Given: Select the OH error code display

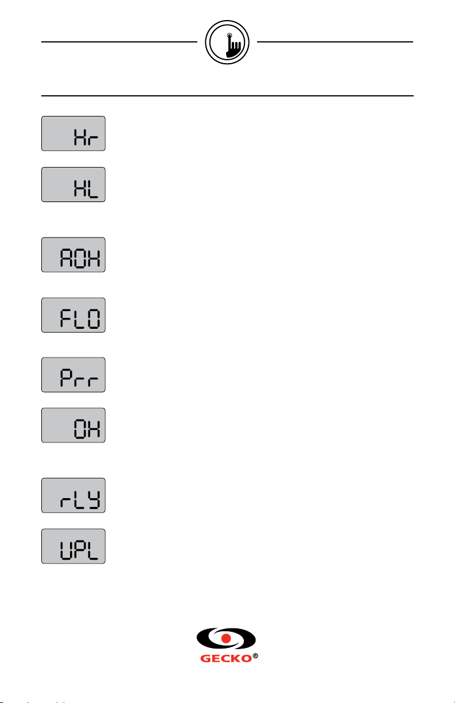Looking at the screenshot, I should (x=73, y=425).
